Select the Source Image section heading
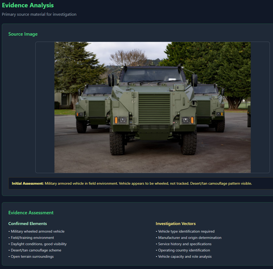Screen dimensions: 273x269 point(23,34)
